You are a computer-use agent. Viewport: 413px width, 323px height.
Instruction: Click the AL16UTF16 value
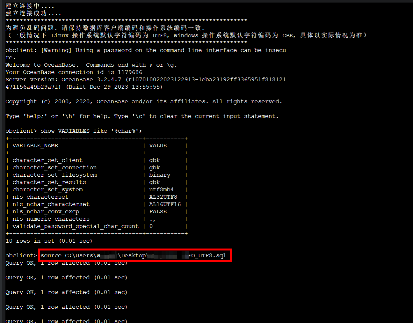(165, 204)
